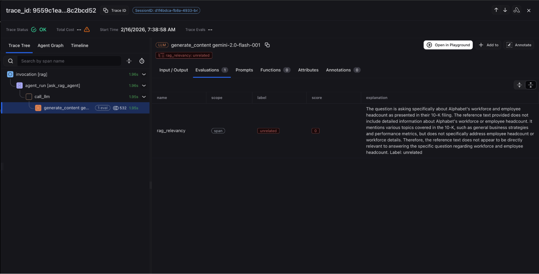539x274 pixels.
Task: Collapse all spans in trace tree
Action: [129, 61]
